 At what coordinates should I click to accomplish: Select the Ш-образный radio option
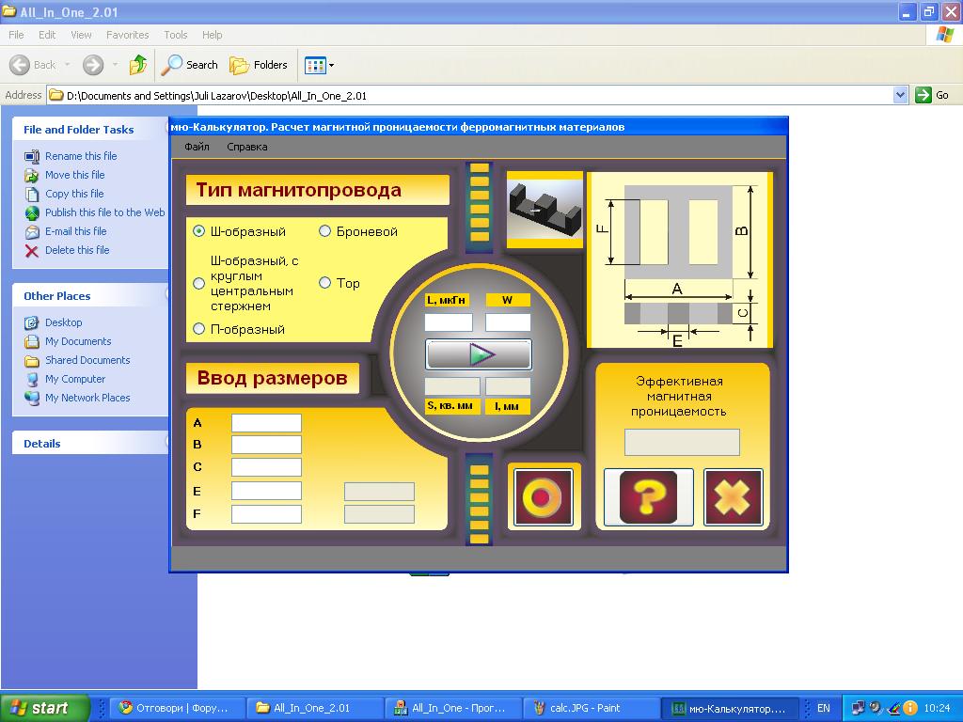pyautogui.click(x=198, y=231)
